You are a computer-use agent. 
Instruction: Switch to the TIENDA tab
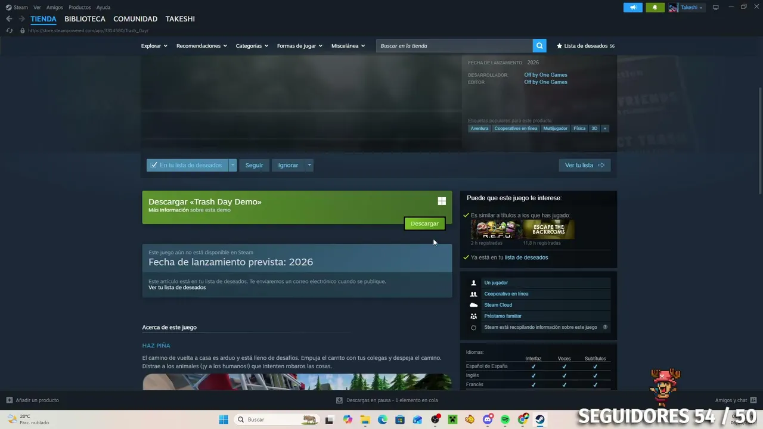click(x=44, y=19)
